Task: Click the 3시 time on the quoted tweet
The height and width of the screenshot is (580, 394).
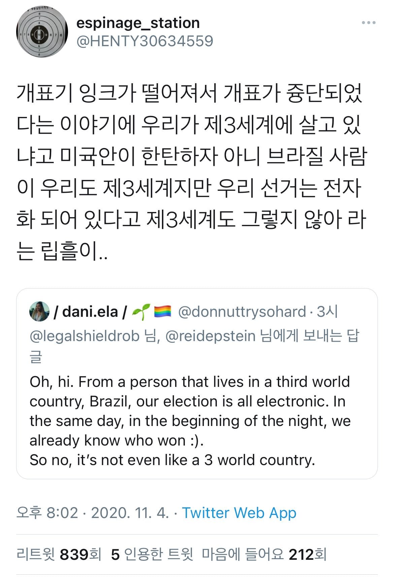Action: pyautogui.click(x=327, y=312)
